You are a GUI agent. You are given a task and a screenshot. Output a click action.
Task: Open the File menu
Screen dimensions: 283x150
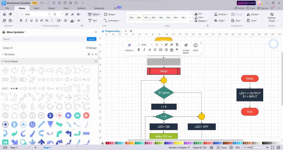pyautogui.click(x=7, y=8)
